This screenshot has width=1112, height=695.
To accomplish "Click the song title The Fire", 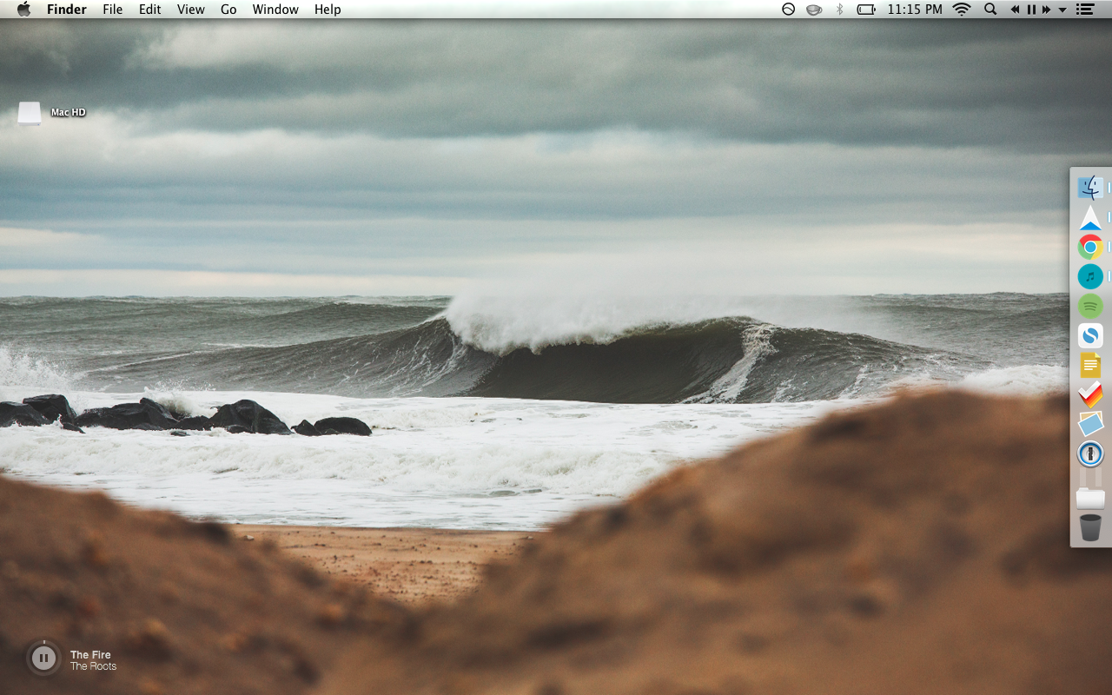I will pos(90,655).
